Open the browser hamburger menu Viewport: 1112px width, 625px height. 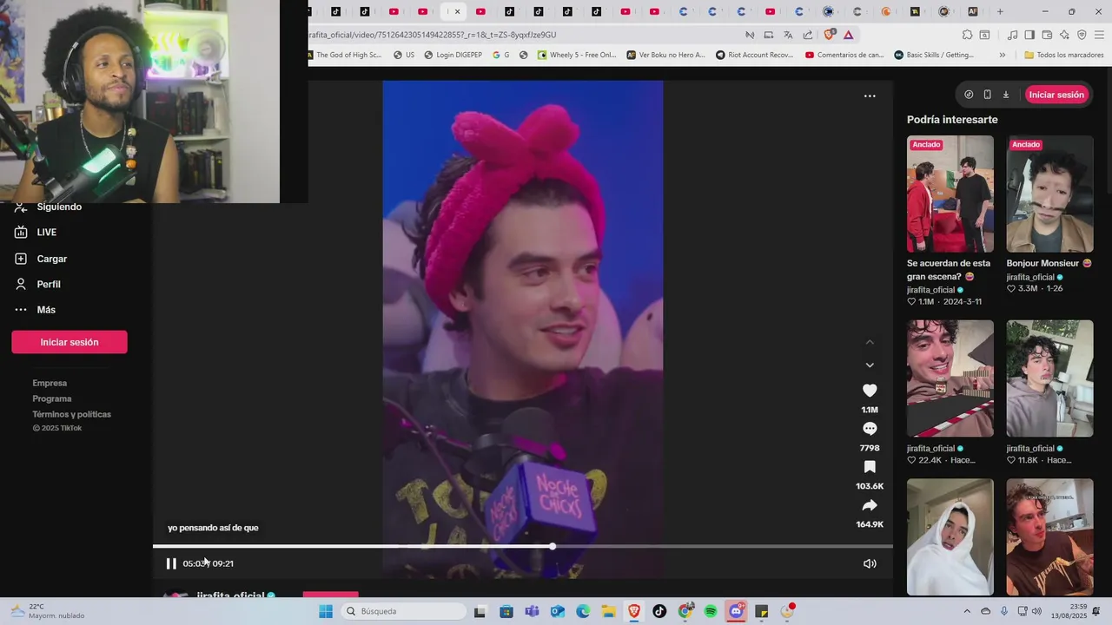pos(1099,35)
